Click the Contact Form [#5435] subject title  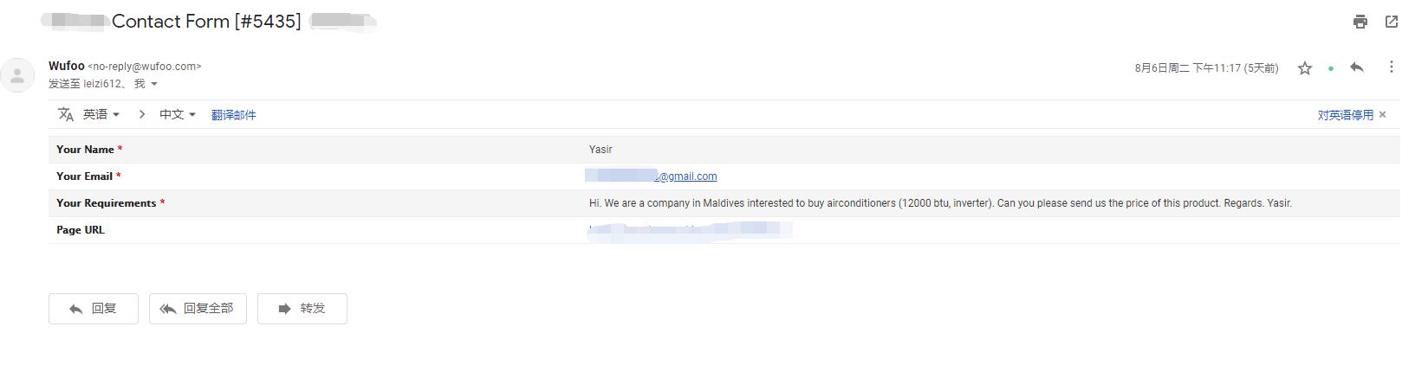coord(206,22)
